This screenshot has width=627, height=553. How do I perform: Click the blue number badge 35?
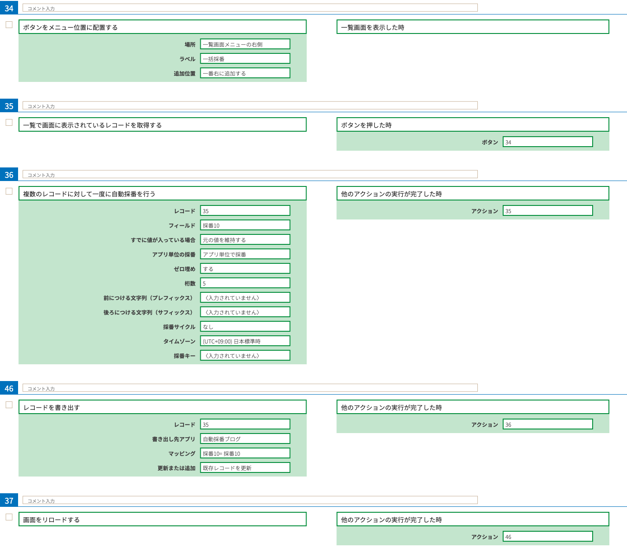[x=9, y=106]
